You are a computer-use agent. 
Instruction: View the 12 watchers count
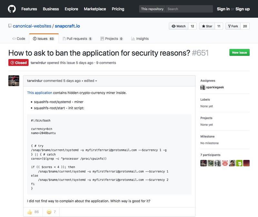click(x=192, y=26)
